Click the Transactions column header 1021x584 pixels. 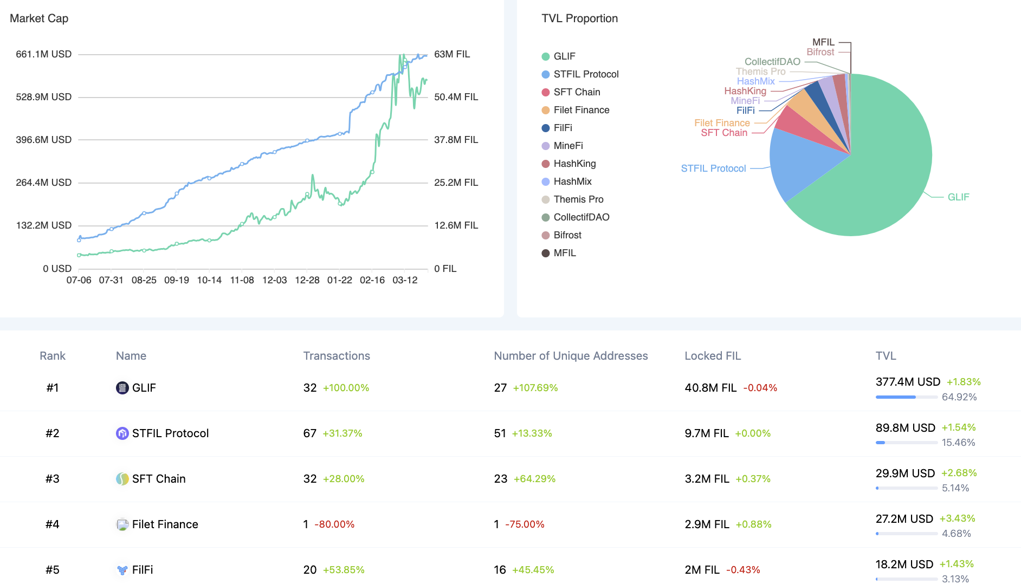pyautogui.click(x=337, y=356)
